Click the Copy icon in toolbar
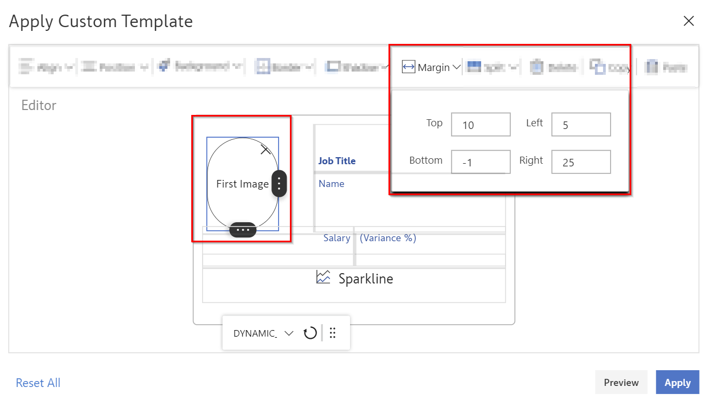Screen dimensions: 706x400 coord(597,67)
